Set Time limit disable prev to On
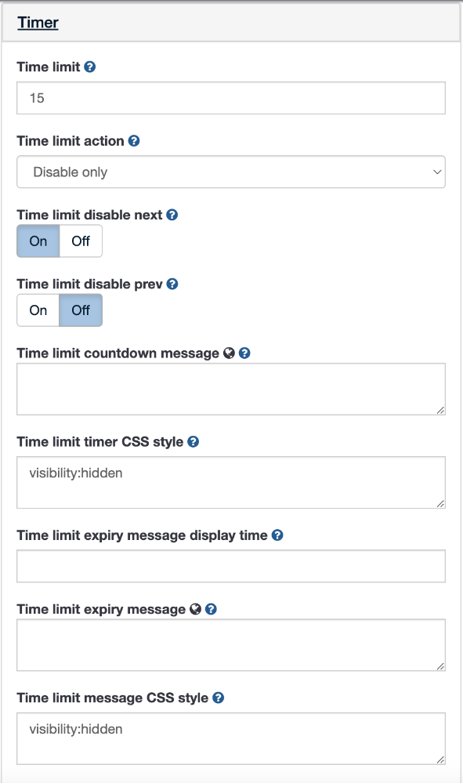This screenshot has width=463, height=783. pyautogui.click(x=38, y=310)
